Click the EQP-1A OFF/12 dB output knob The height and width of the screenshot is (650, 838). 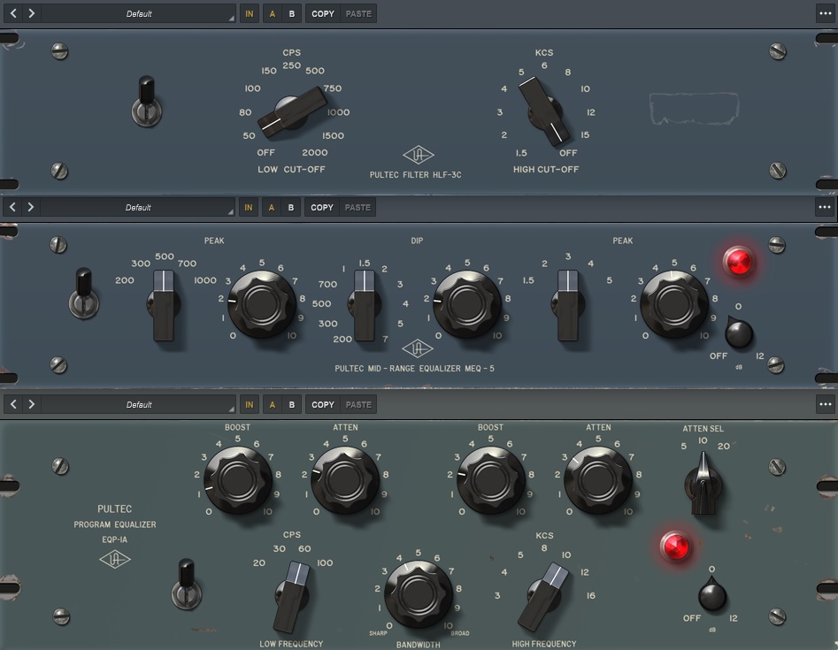[x=711, y=594]
